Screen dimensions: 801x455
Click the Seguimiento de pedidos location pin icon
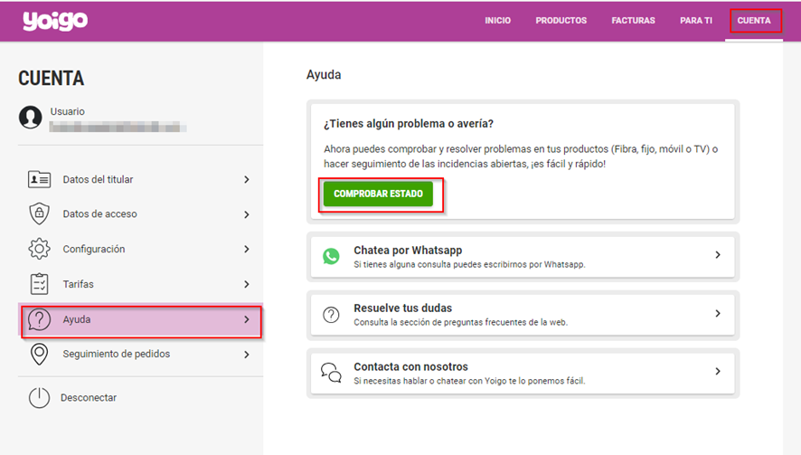coord(40,354)
